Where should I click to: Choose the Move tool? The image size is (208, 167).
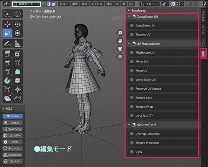[7, 24]
